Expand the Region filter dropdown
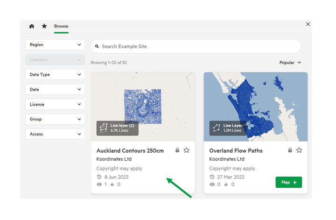The image size is (336, 220). (55, 44)
